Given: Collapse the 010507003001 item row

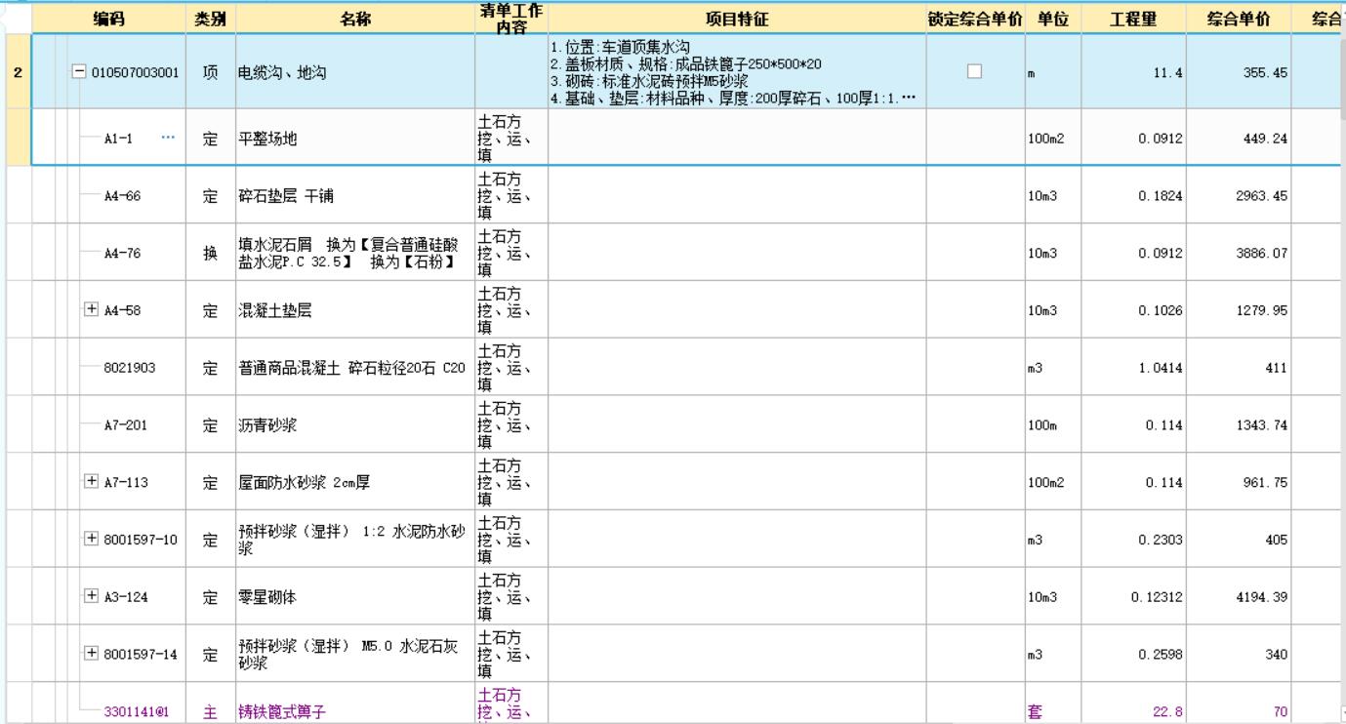Looking at the screenshot, I should pyautogui.click(x=80, y=72).
